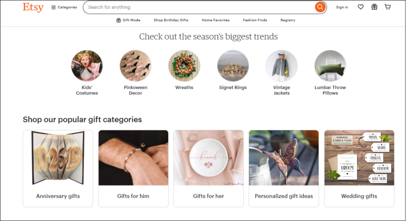Image resolution: width=406 pixels, height=221 pixels.
Task: Click the Etsy logo
Action: [33, 7]
